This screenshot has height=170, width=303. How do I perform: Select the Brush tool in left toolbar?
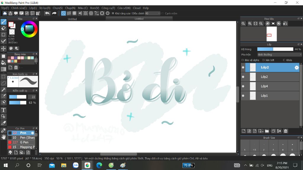(4, 22)
